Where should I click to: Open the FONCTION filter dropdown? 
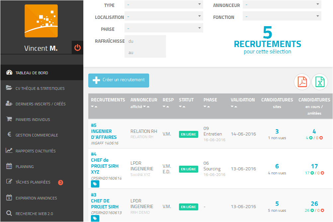tap(282, 16)
